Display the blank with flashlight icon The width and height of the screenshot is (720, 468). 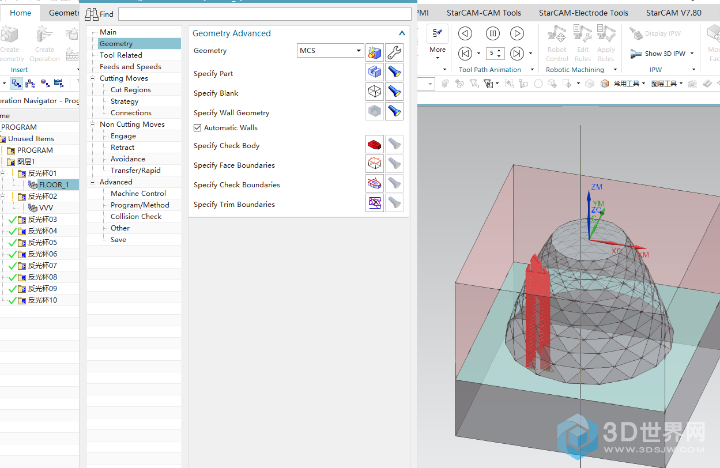pyautogui.click(x=394, y=92)
